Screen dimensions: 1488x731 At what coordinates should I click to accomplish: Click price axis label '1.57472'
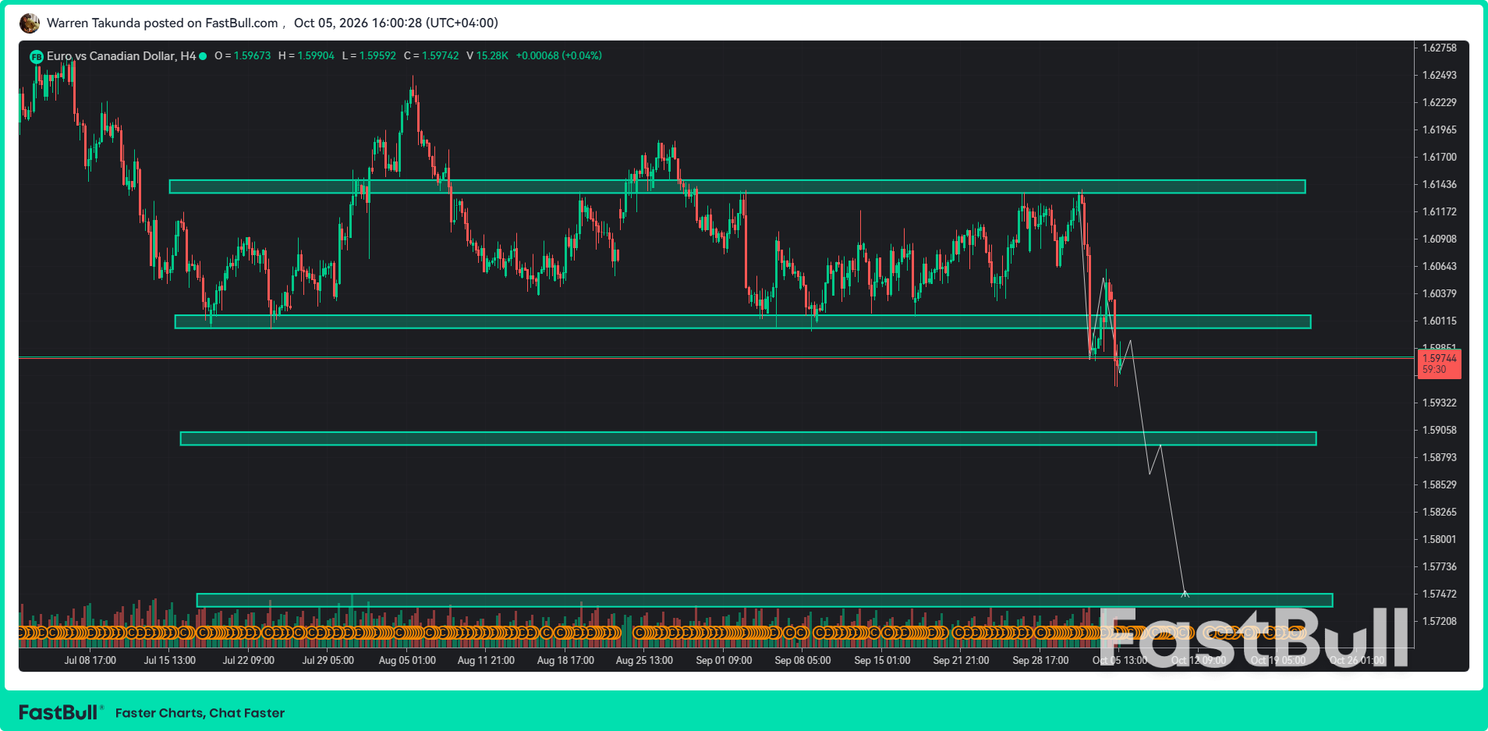1440,594
